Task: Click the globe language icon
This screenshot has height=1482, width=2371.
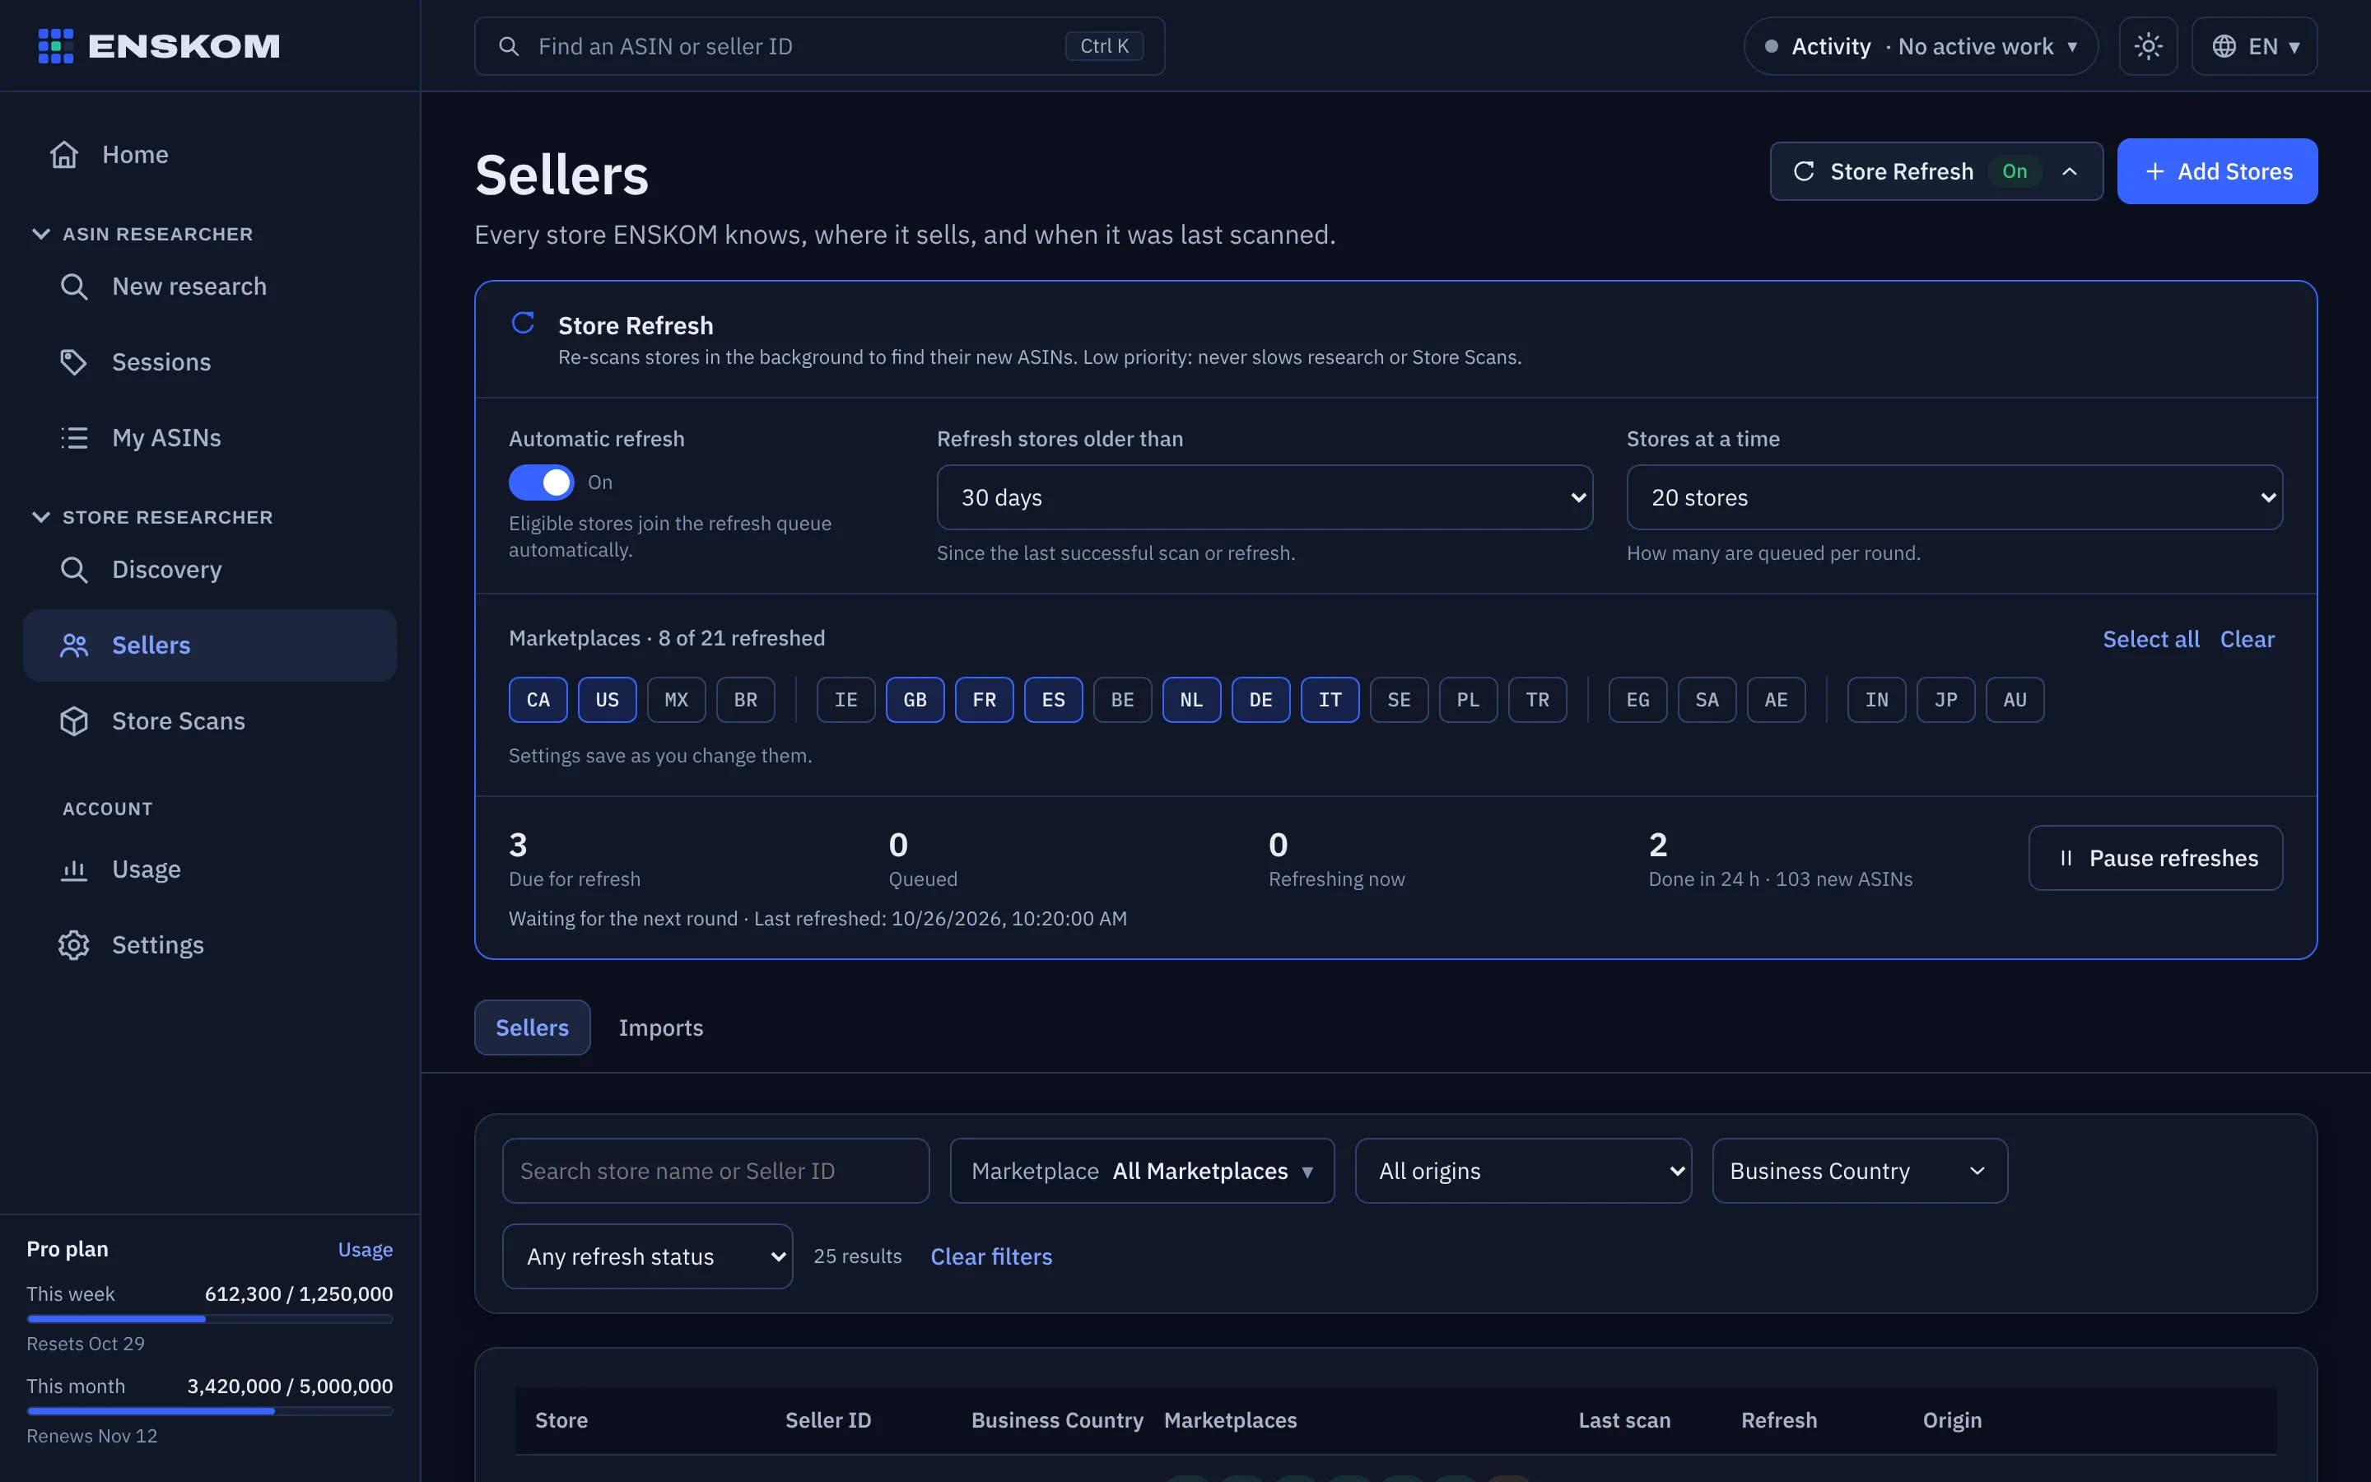Action: pos(2224,46)
